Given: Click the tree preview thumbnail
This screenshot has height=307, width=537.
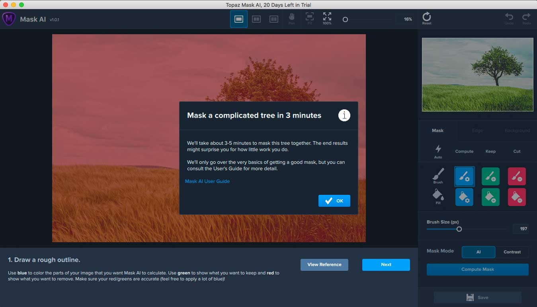Looking at the screenshot, I should pyautogui.click(x=477, y=75).
